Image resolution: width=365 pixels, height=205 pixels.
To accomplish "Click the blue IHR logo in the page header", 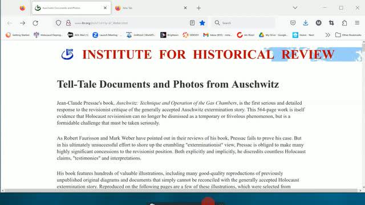I will (67, 54).
